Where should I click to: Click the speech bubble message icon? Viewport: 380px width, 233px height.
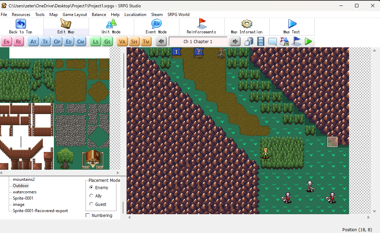point(273,42)
